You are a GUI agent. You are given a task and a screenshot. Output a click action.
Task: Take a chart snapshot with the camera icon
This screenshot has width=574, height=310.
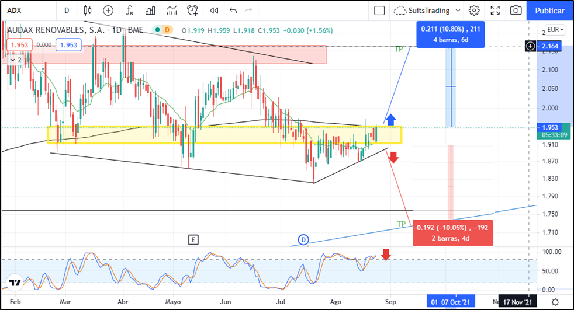[x=516, y=11]
